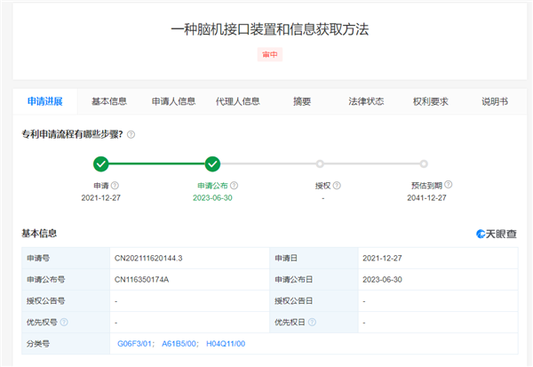
Task: Click the help icon next to 预估到期
Action: 449,185
